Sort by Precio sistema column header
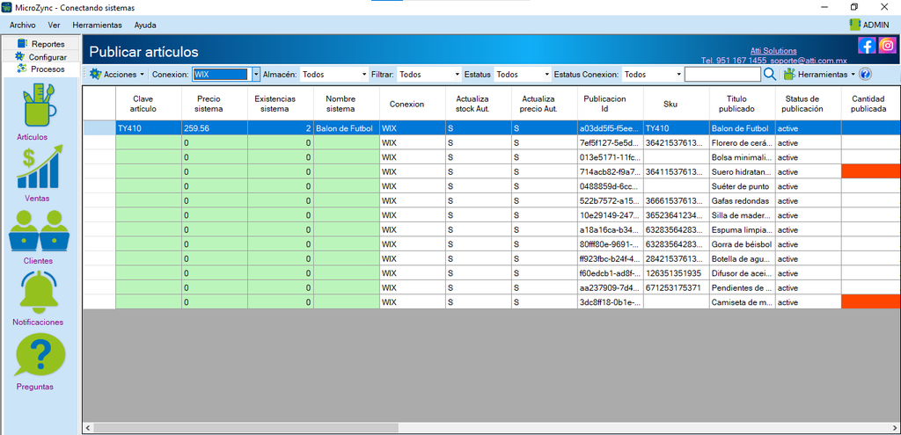Viewport: 901px width, 435px height. pyautogui.click(x=215, y=104)
